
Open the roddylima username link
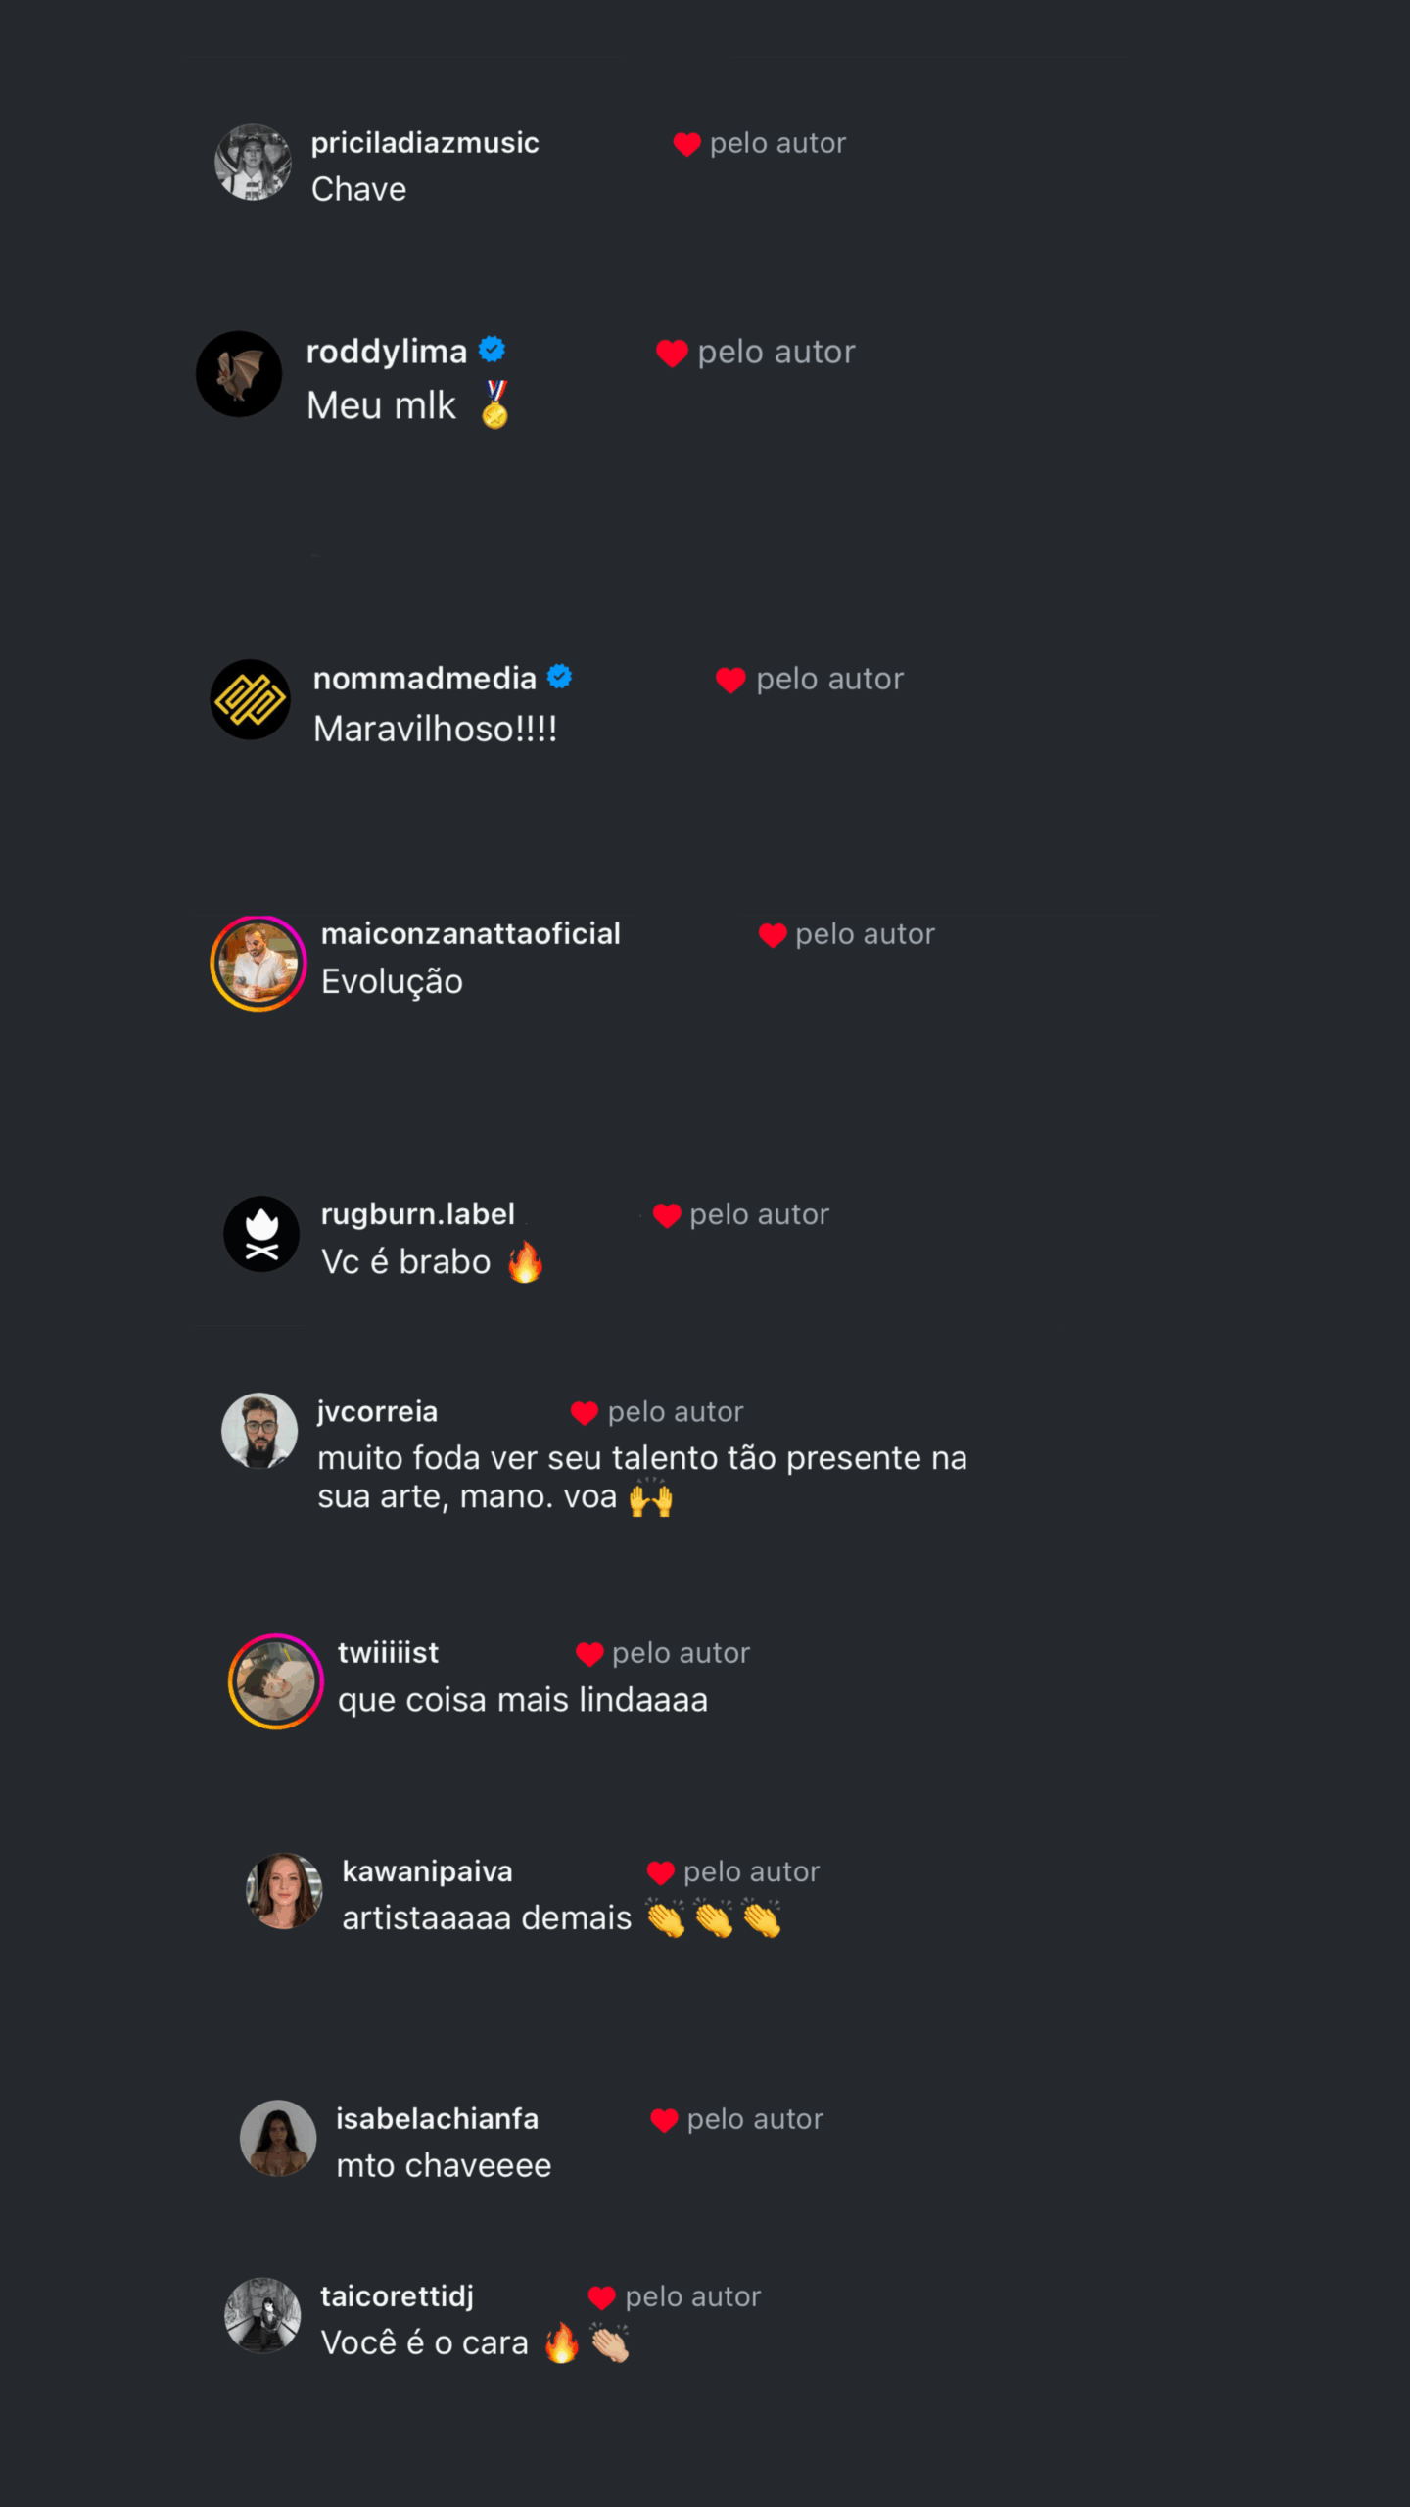(x=387, y=352)
